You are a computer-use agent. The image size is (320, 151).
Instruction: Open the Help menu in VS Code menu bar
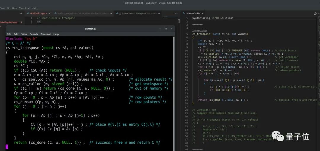(34, 8)
